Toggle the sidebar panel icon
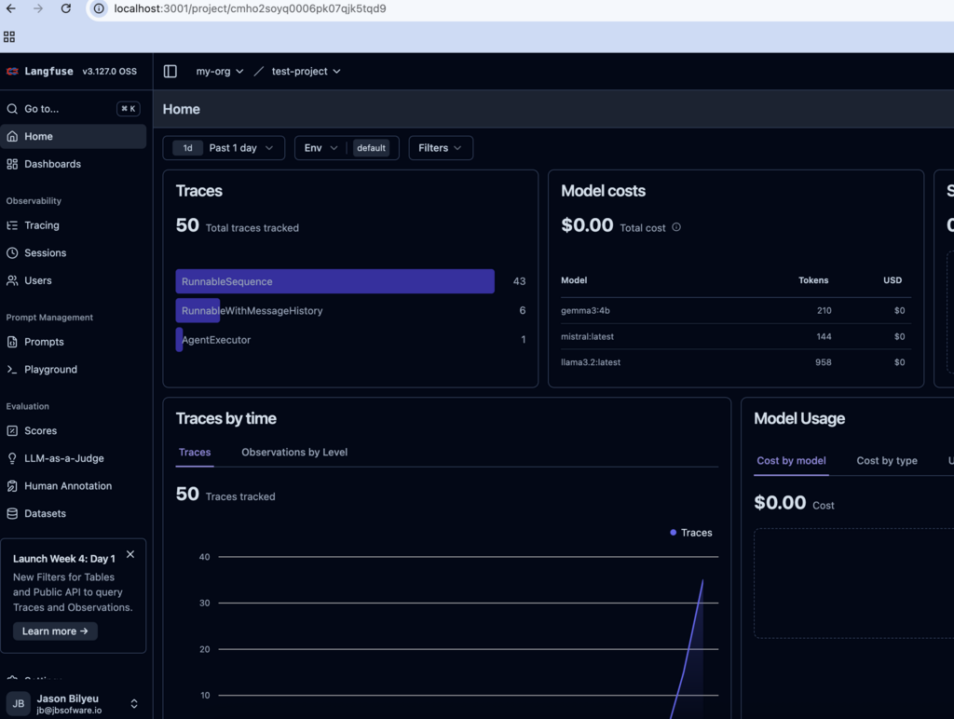 [170, 71]
